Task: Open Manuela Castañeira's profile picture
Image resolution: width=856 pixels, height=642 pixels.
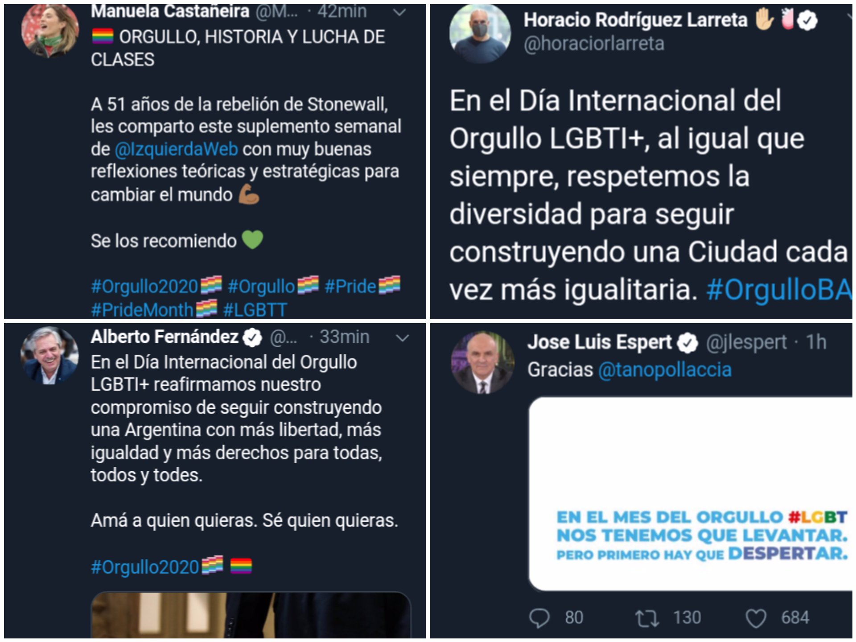Action: coord(50,31)
